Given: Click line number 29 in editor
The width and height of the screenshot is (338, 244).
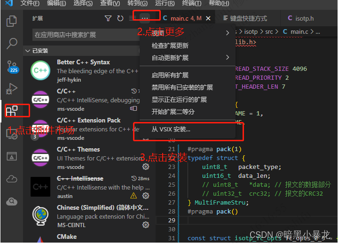Looking at the screenshot, I should tap(172, 221).
